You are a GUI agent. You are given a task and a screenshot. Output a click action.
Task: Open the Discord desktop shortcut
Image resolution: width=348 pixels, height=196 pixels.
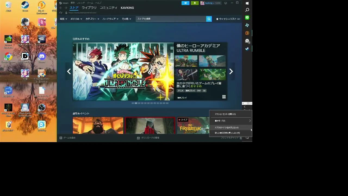[x=42, y=58]
